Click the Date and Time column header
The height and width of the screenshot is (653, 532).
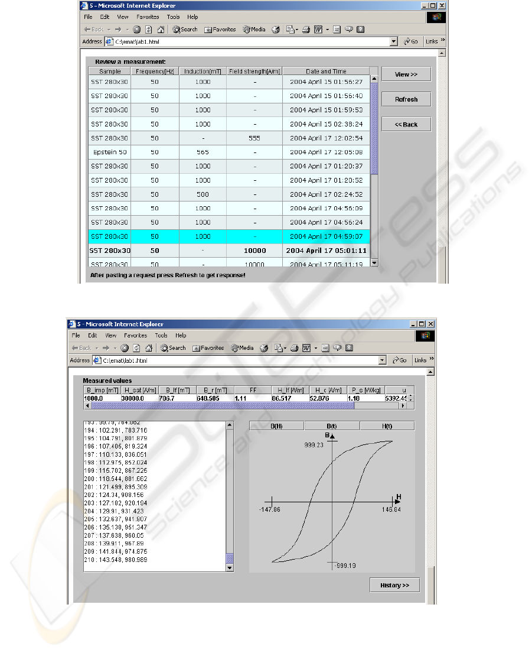pos(326,72)
